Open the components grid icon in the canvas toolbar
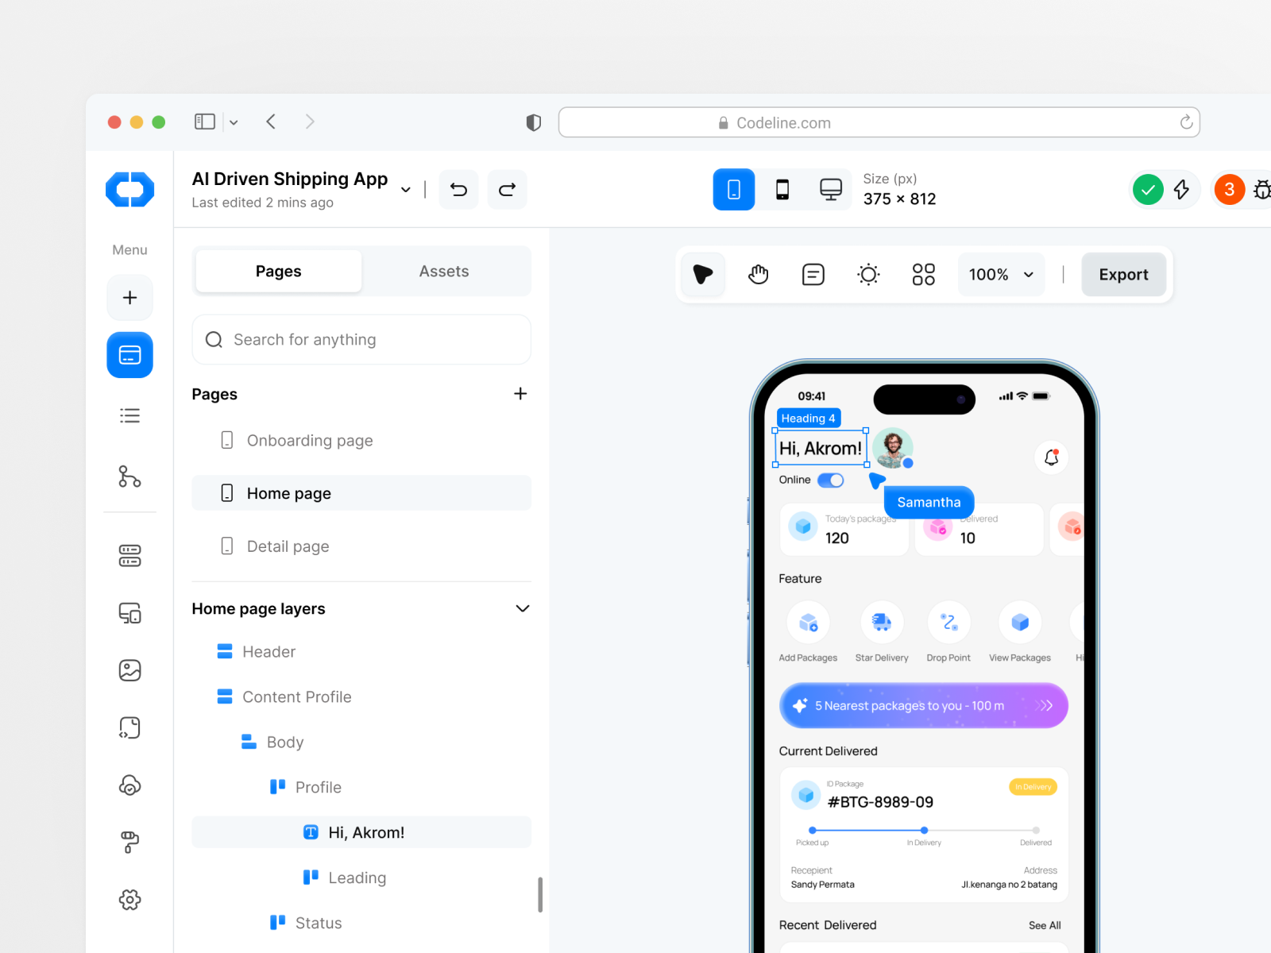Screen dimensions: 1271x953 (923, 275)
